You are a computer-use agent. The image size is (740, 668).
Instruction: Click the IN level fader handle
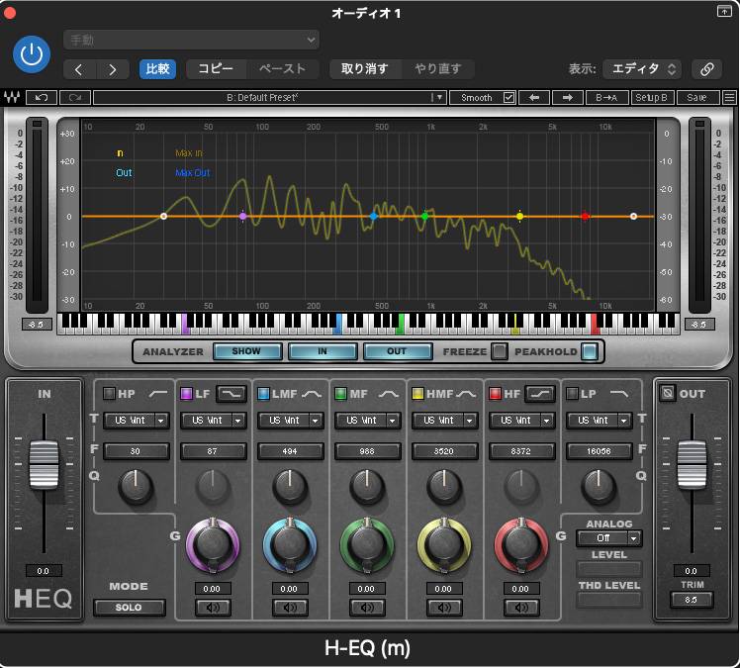point(44,464)
